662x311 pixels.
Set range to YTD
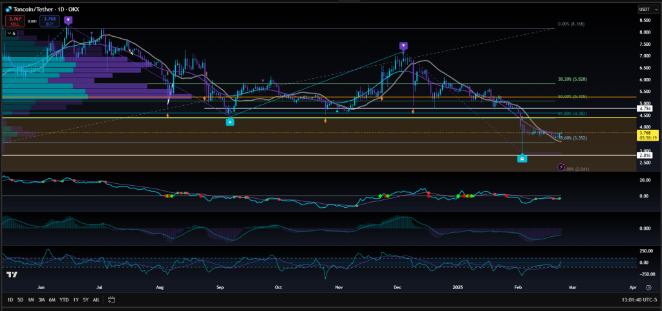(x=64, y=300)
